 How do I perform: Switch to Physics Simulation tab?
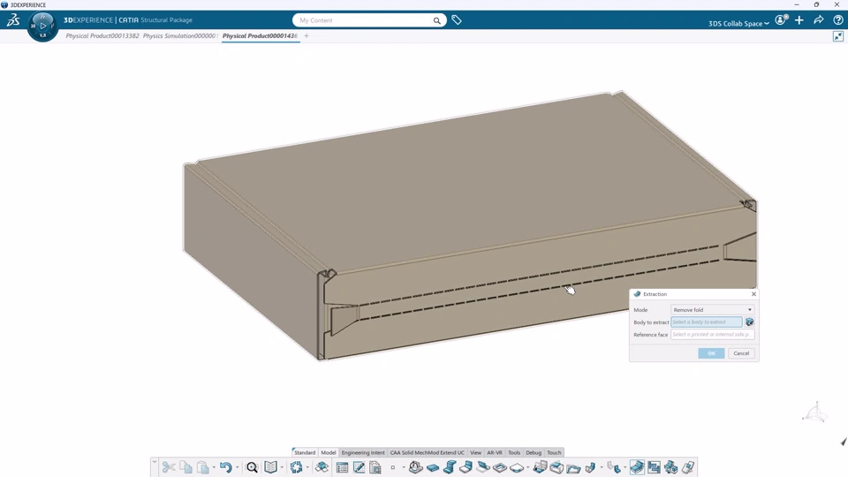point(179,35)
